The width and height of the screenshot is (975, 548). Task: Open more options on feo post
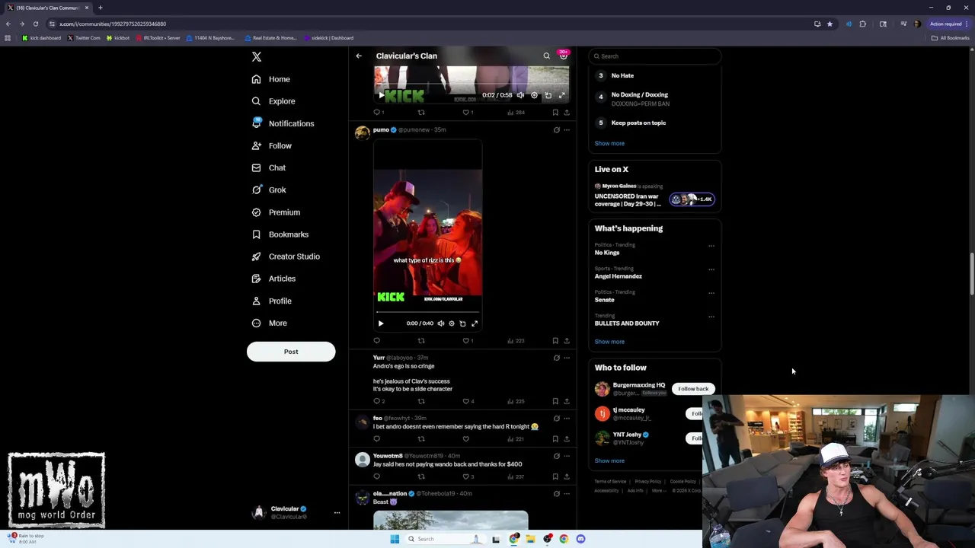567,419
